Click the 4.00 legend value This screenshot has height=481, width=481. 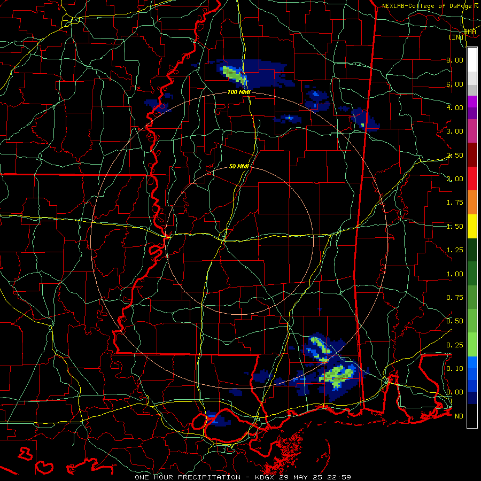[455, 107]
